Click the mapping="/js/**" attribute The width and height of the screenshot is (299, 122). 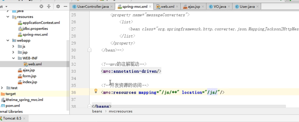click(x=159, y=93)
